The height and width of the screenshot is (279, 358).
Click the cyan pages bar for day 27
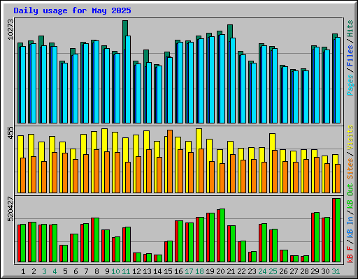pyautogui.click(x=296, y=97)
